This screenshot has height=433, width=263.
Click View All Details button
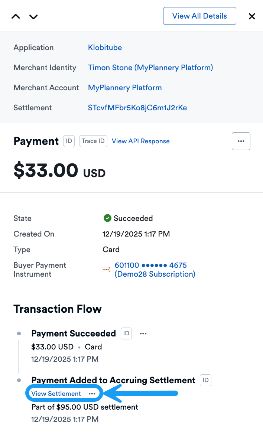[x=199, y=16]
